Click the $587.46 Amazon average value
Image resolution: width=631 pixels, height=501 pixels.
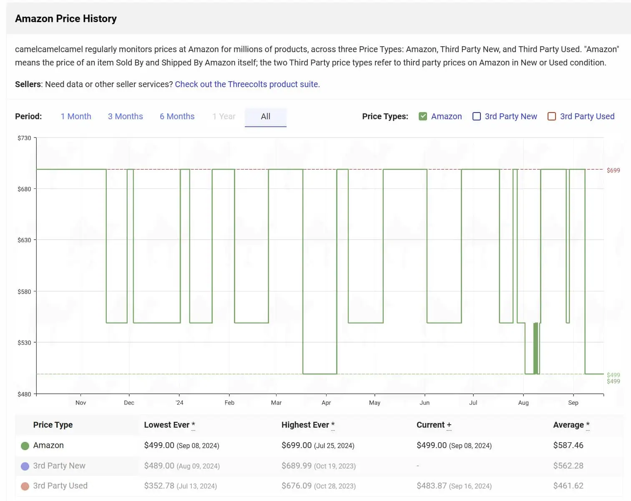[568, 445]
